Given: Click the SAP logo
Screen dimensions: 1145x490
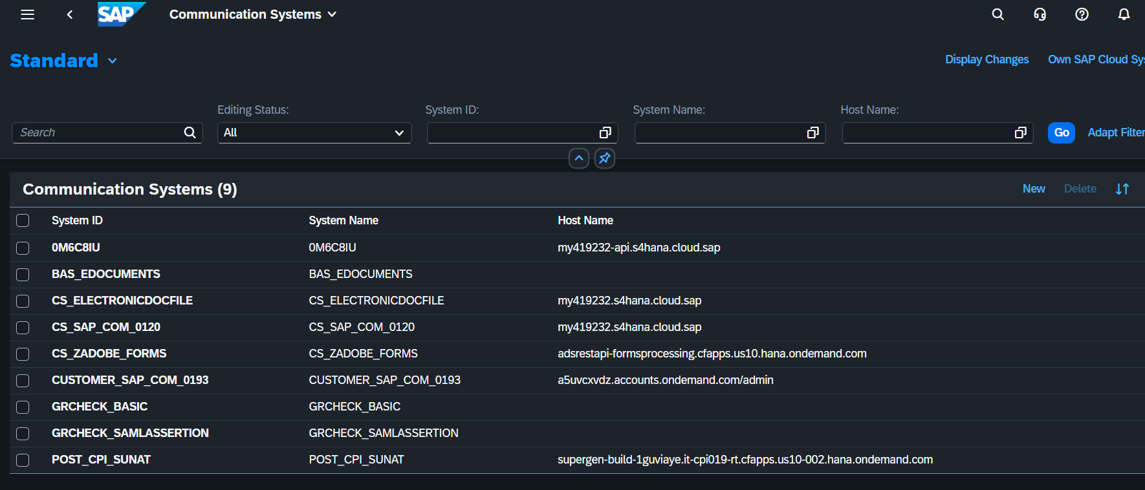Looking at the screenshot, I should click(120, 14).
